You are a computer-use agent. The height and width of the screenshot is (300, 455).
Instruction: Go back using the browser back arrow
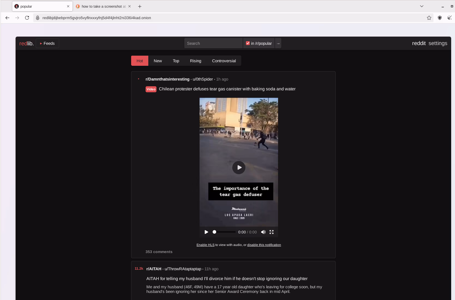click(x=7, y=18)
